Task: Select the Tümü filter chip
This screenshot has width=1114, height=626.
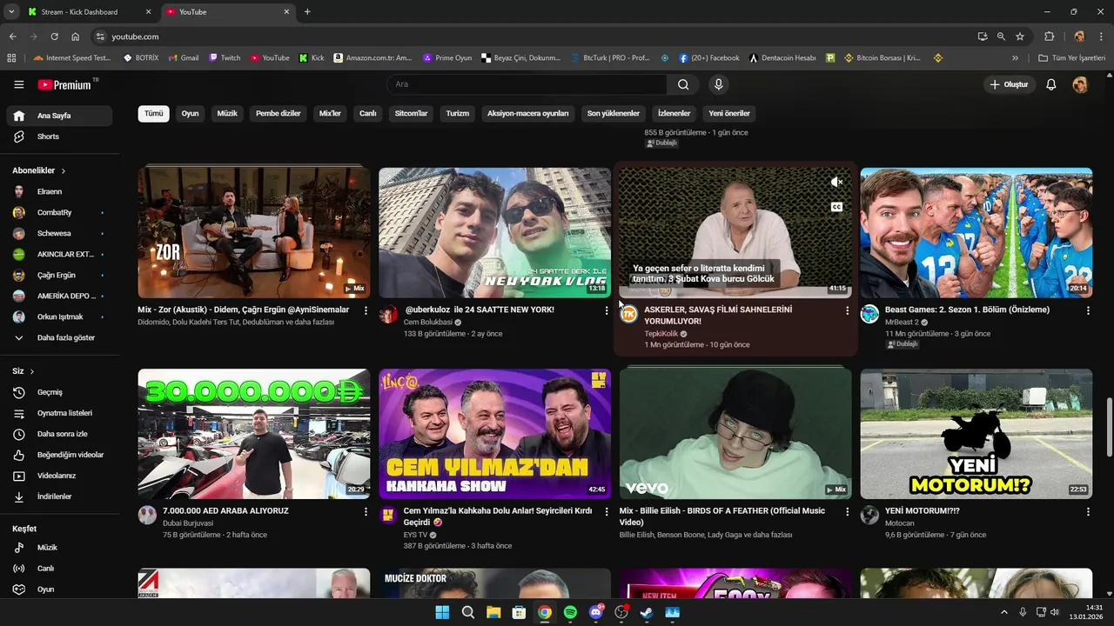Action: click(x=153, y=114)
